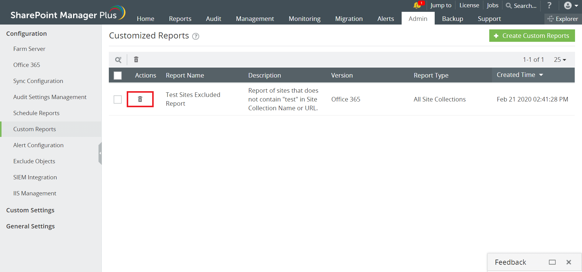
Task: Click the All Site Collections cell
Action: click(440, 99)
